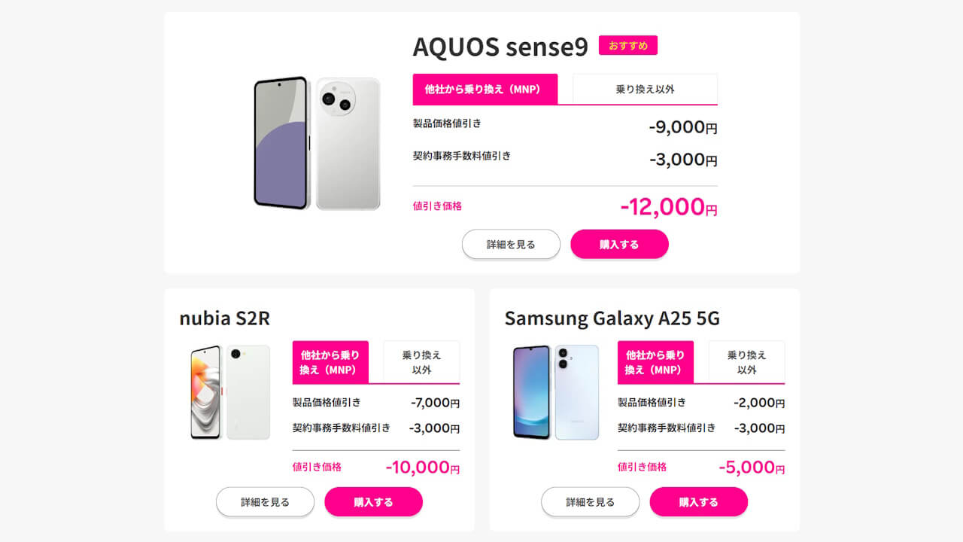Switch to 乗り換え以外 tab for nubia S2R

(421, 362)
